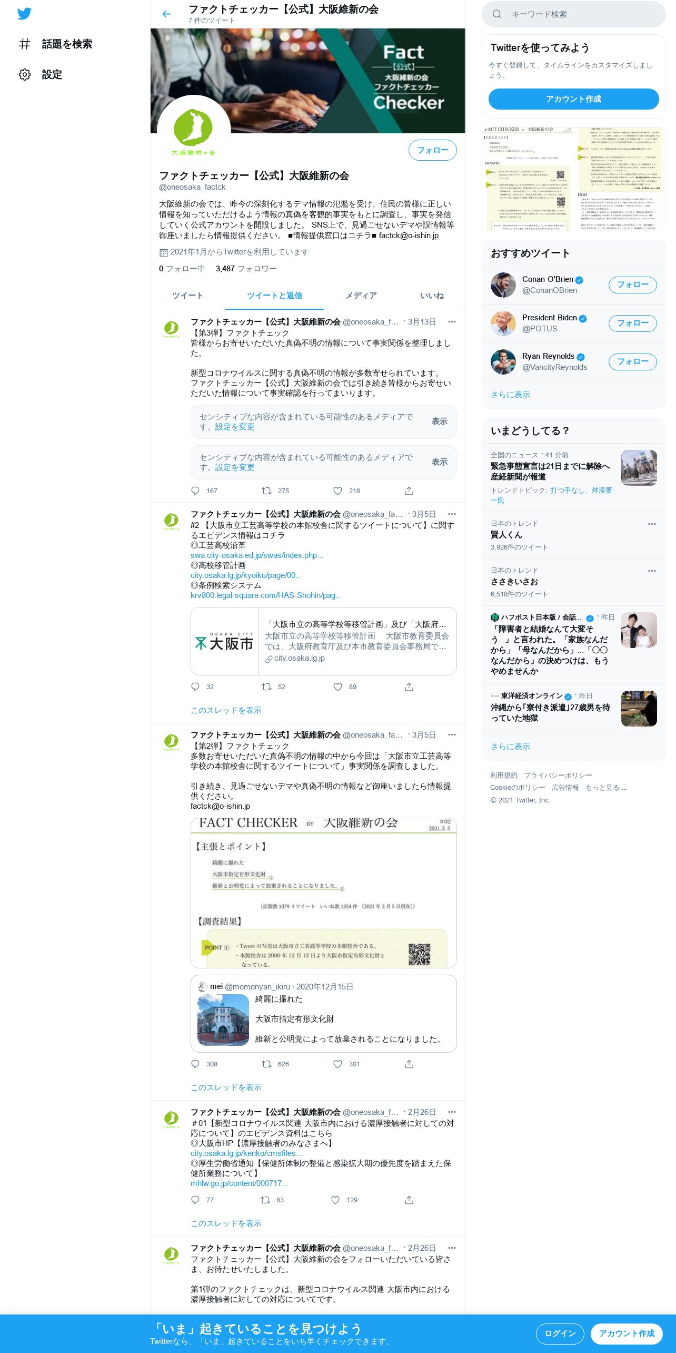Reply to the tweet with 77 replies
This screenshot has width=676, height=1353.
click(x=195, y=1200)
